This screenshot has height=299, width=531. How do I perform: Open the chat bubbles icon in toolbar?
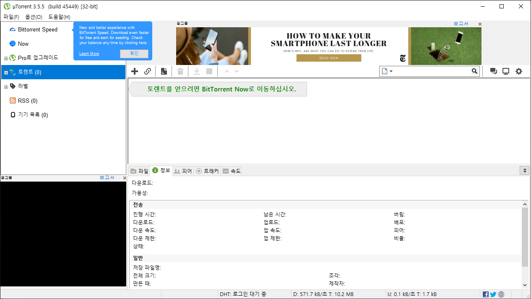click(494, 71)
